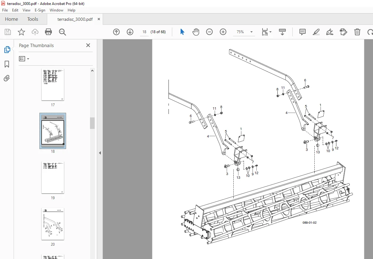Go to next page with down arrow
This screenshot has height=259, width=373.
click(130, 32)
